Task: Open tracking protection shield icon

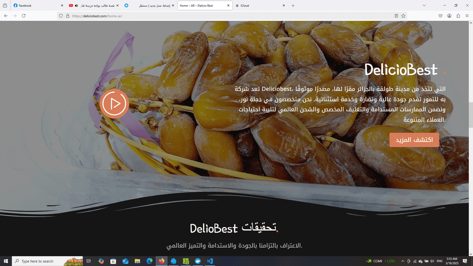Action: tap(61, 16)
